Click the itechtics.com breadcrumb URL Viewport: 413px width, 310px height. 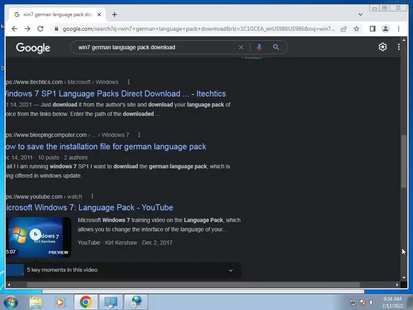click(62, 82)
